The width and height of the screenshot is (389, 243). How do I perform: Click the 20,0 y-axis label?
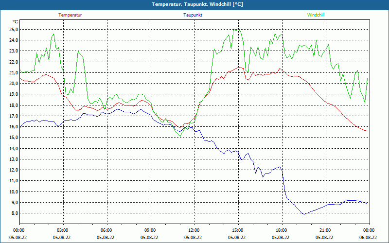[14, 84]
